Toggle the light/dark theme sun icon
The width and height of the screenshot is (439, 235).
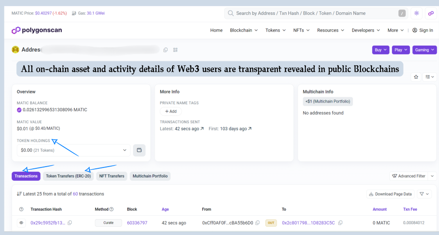click(417, 13)
